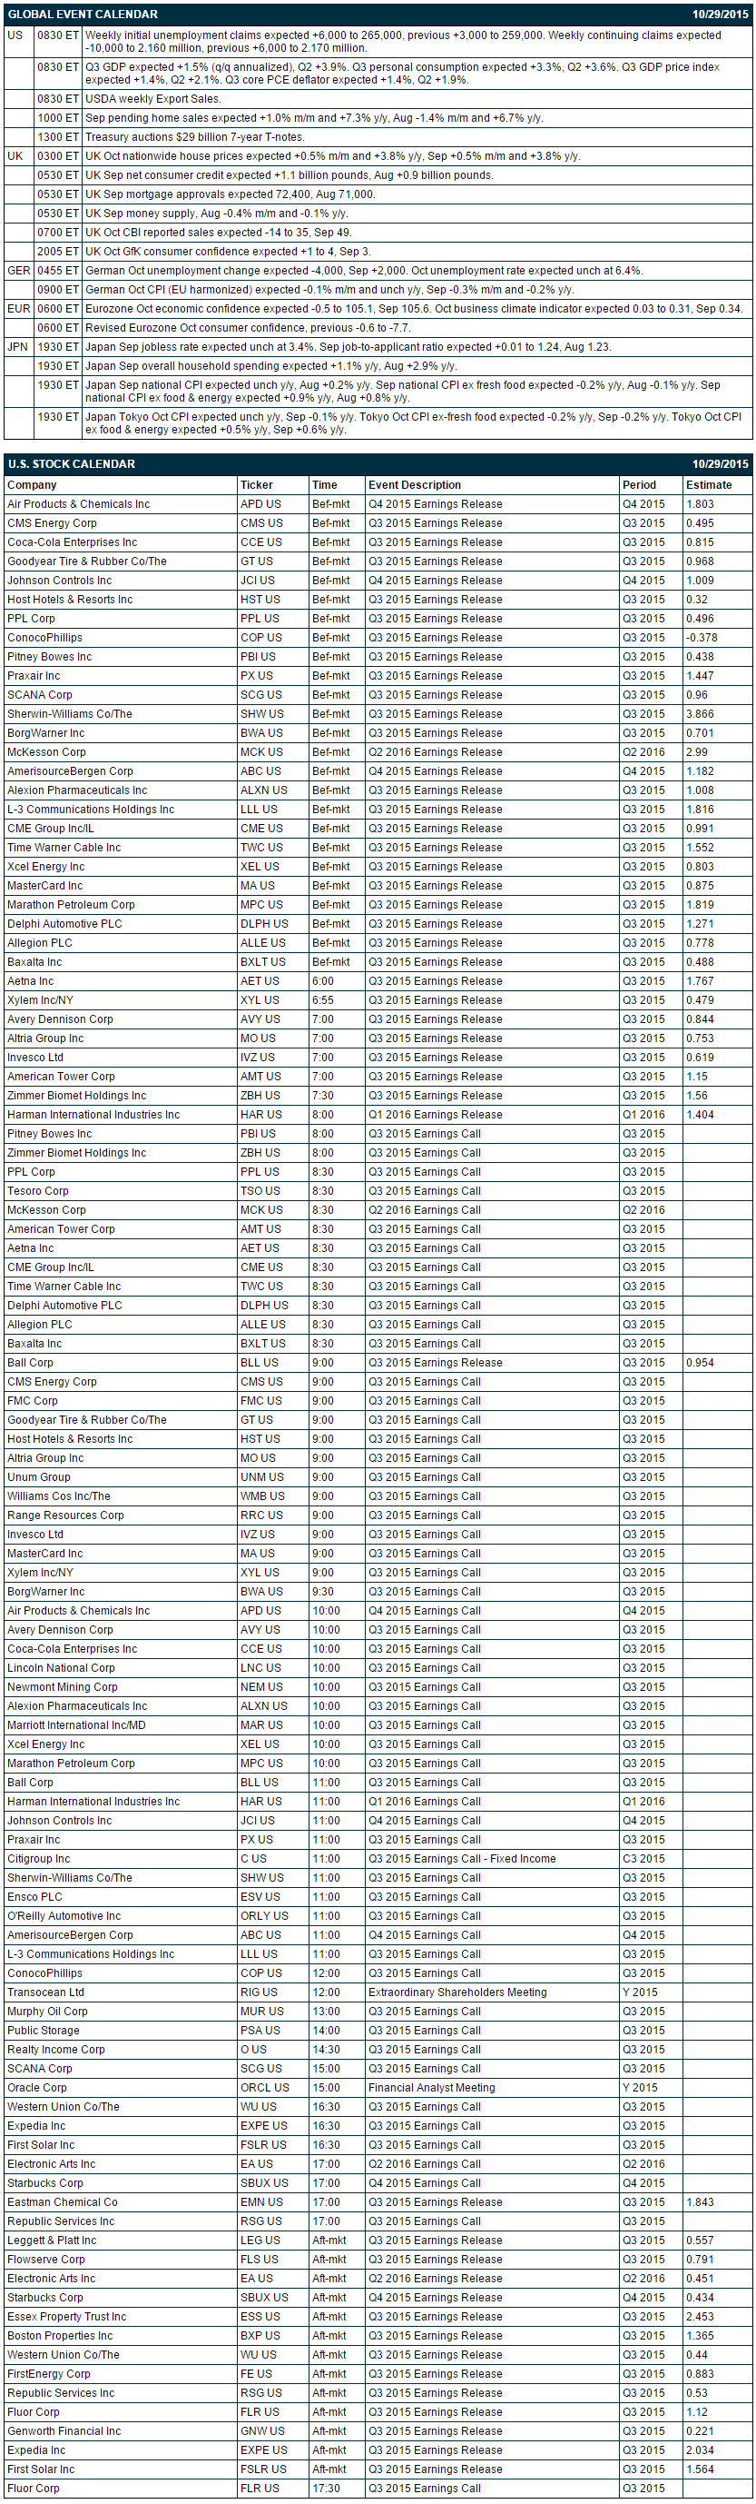Click 'Newmont Mining Corp' company name
Screen dimensions: 756x2504
click(x=62, y=1687)
